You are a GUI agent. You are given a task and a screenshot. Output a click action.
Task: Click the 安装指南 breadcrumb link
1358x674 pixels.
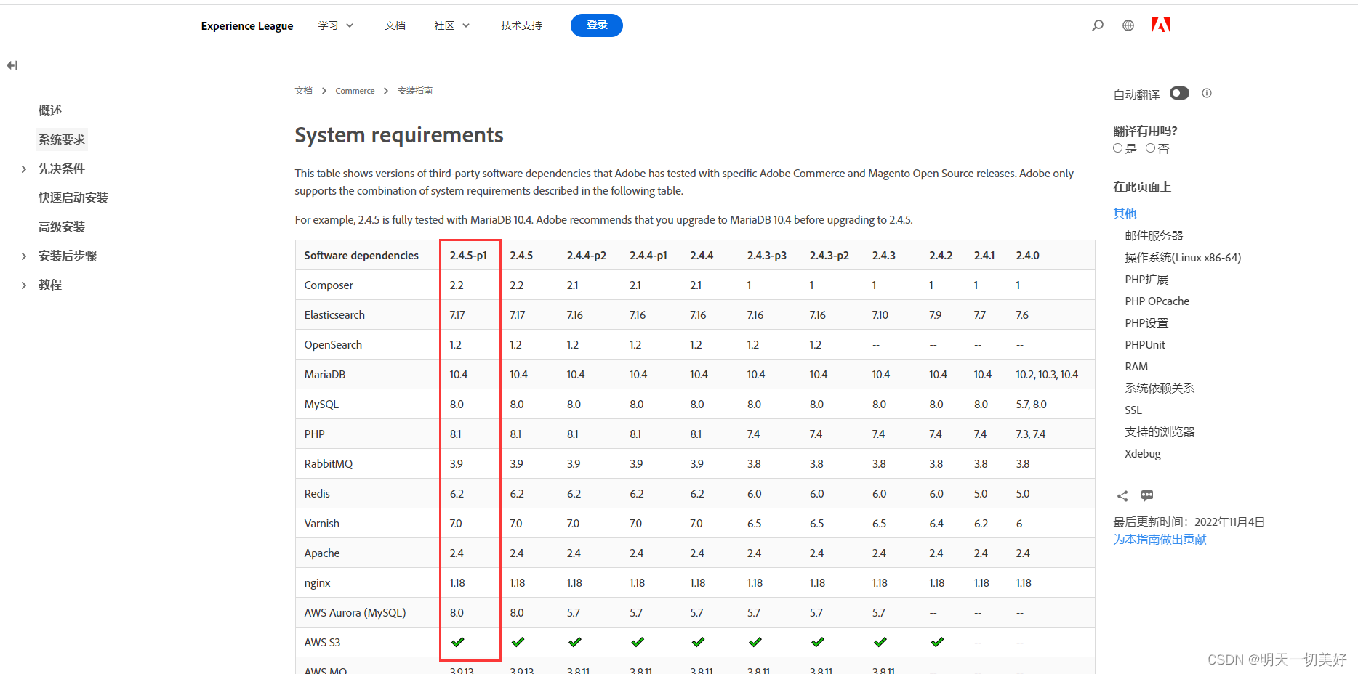tap(415, 91)
